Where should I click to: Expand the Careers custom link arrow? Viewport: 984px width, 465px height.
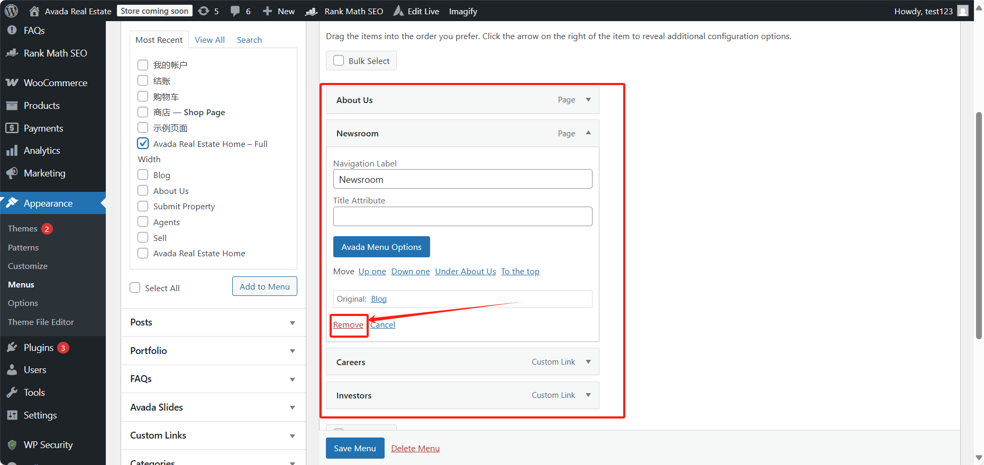pyautogui.click(x=588, y=362)
